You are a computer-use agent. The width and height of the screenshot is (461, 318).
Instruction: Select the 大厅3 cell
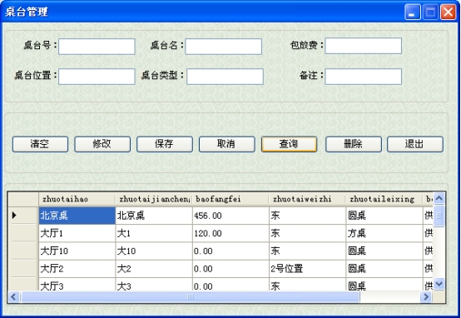[x=77, y=285]
